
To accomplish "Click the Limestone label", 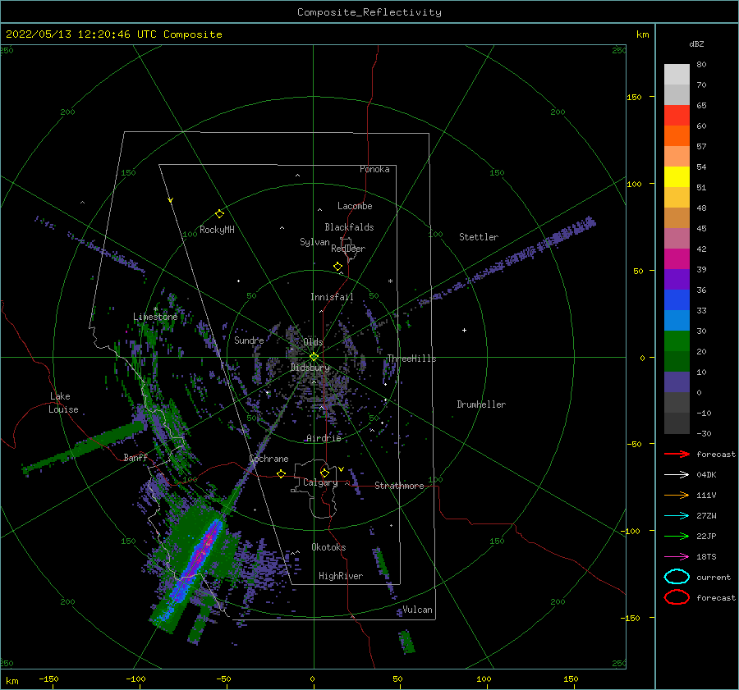I will (155, 317).
